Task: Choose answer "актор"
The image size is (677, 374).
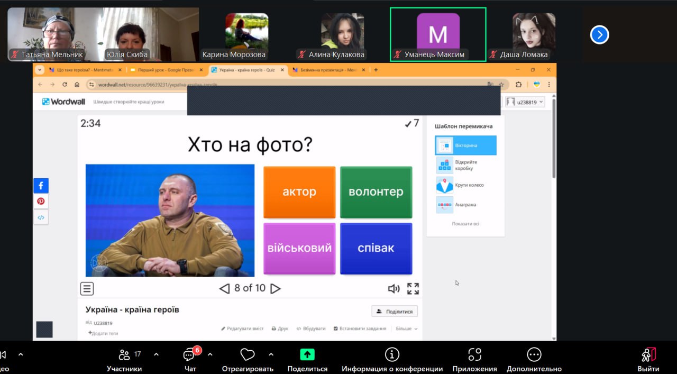Action: (x=299, y=192)
